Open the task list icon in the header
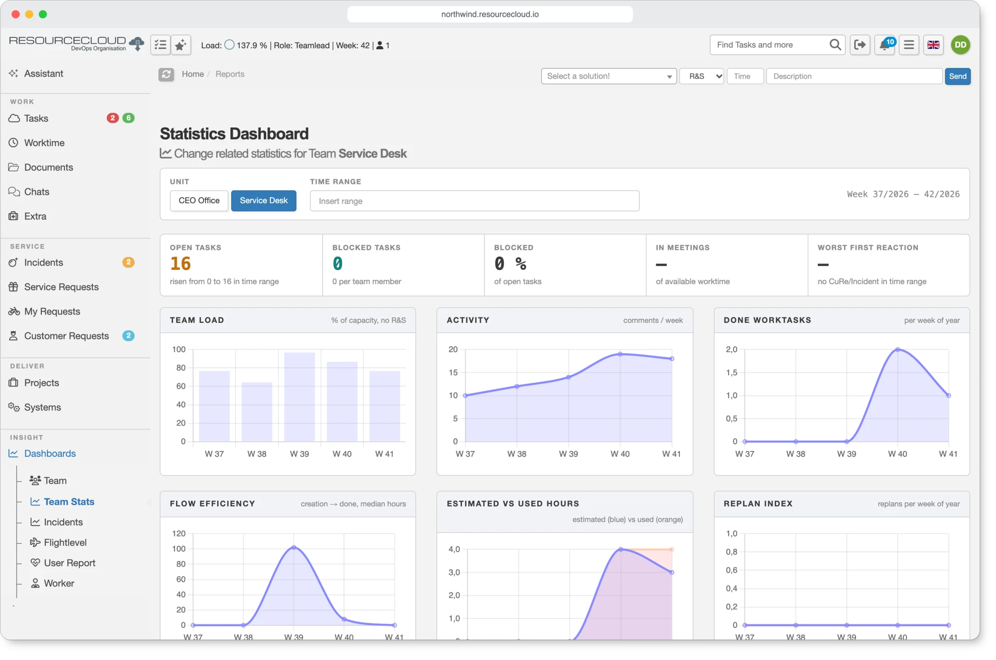 [160, 45]
